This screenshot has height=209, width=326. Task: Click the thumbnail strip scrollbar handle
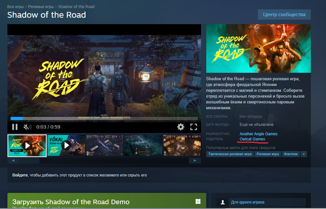click(x=30, y=161)
